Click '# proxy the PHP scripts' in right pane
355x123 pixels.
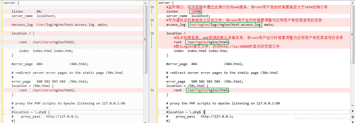pyautogui.click(x=223, y=103)
